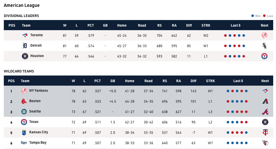Open Toronto's next opponent Yankees icon
This screenshot has height=149, width=276.
click(x=264, y=35)
